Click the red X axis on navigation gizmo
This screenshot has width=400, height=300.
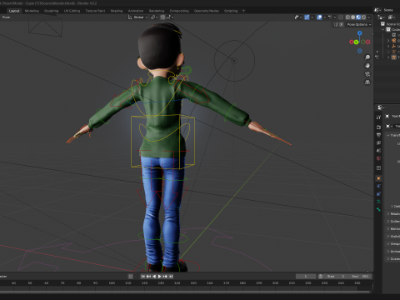pyautogui.click(x=352, y=42)
